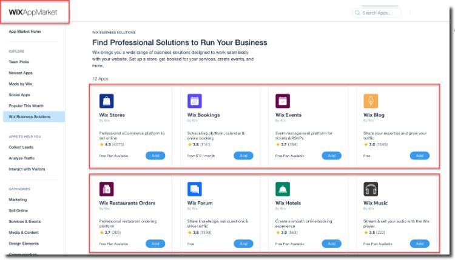Open Made by Wix list

click(x=20, y=84)
